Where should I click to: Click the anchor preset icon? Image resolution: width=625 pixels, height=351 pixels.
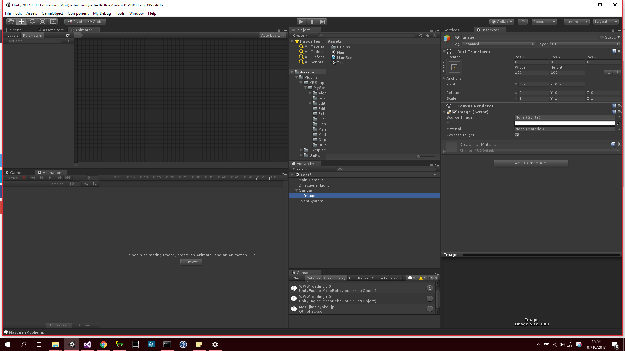point(454,67)
